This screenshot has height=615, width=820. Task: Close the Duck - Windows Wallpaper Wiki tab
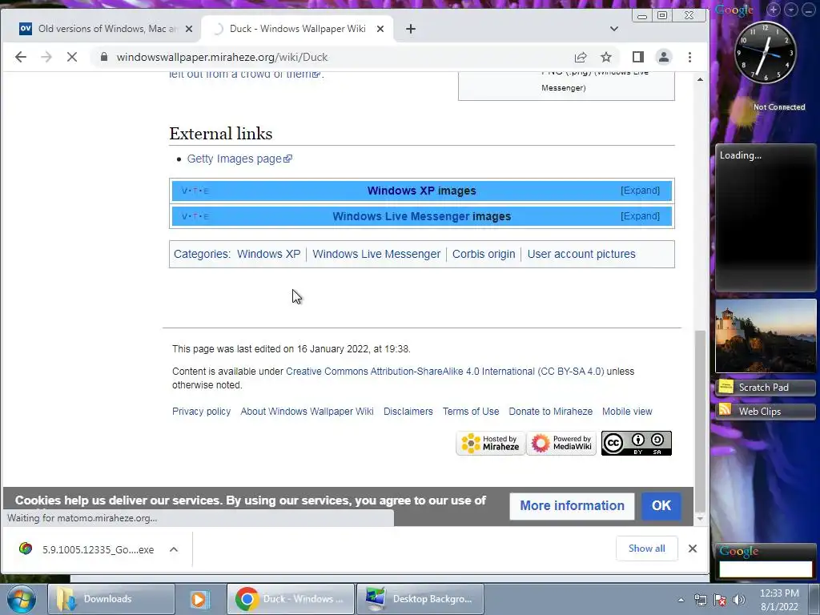point(380,29)
